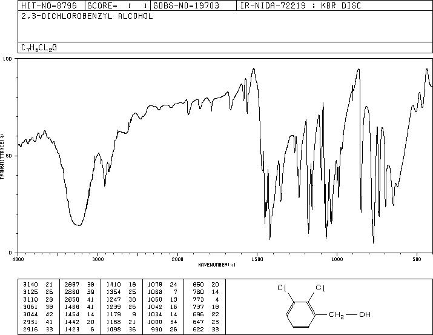Click the HIT-NO=8796 header cell
The height and width of the screenshot is (335, 433).
[x=51, y=5]
